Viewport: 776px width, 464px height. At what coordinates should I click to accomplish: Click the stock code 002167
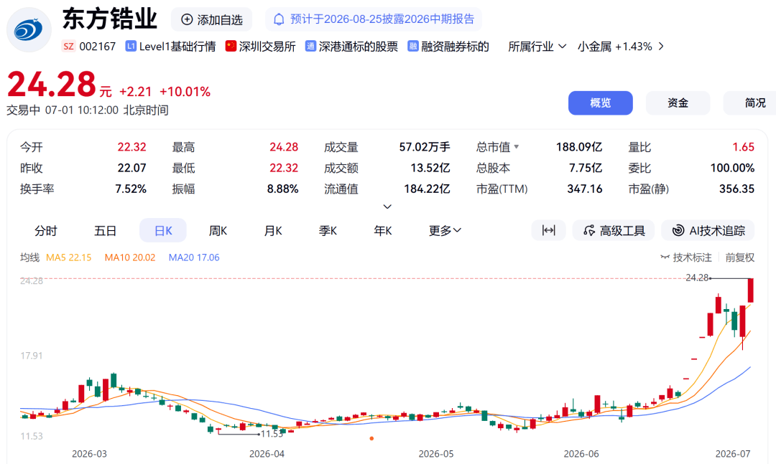click(x=98, y=47)
